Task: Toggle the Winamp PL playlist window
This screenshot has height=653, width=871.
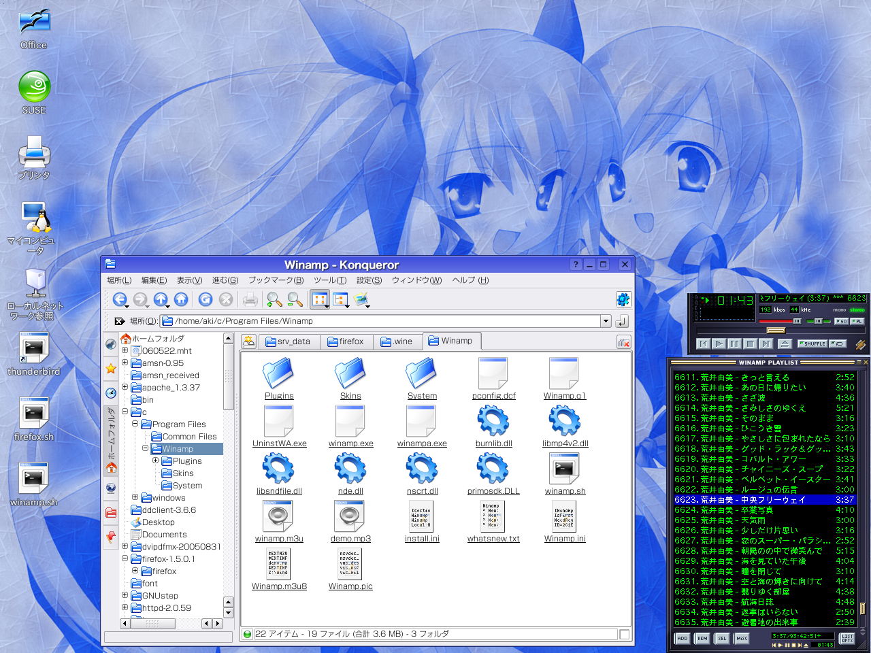Action: (x=857, y=321)
